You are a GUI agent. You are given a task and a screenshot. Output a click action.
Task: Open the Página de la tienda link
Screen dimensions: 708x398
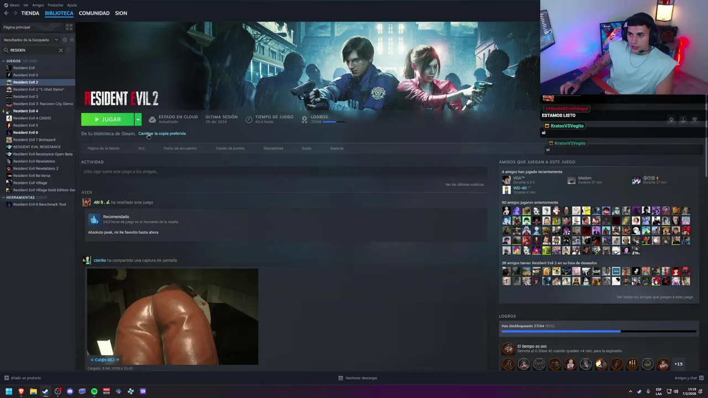point(103,148)
